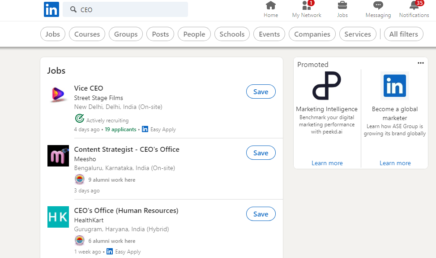Image resolution: width=436 pixels, height=258 pixels.
Task: Save the Vice CEO job
Action: pyautogui.click(x=261, y=92)
